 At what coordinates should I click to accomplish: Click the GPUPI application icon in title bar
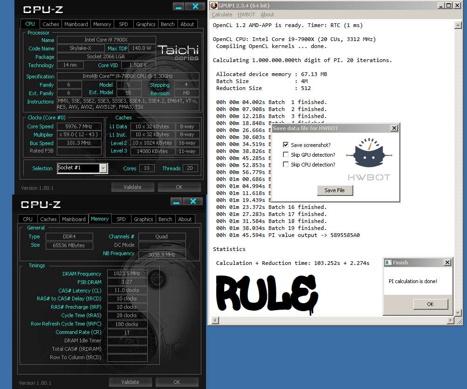click(x=214, y=6)
